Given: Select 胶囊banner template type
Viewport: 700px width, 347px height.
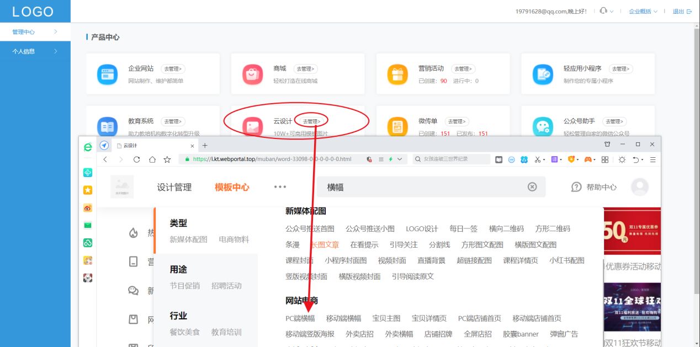Looking at the screenshot, I should point(521,334).
